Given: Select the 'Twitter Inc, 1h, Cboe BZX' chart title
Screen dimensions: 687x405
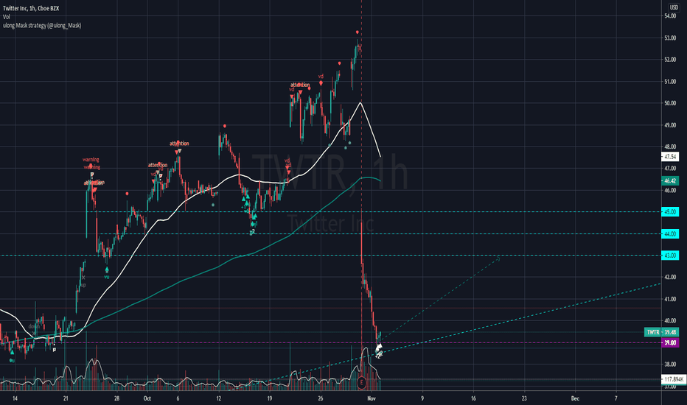Looking at the screenshot, I should pyautogui.click(x=31, y=8).
